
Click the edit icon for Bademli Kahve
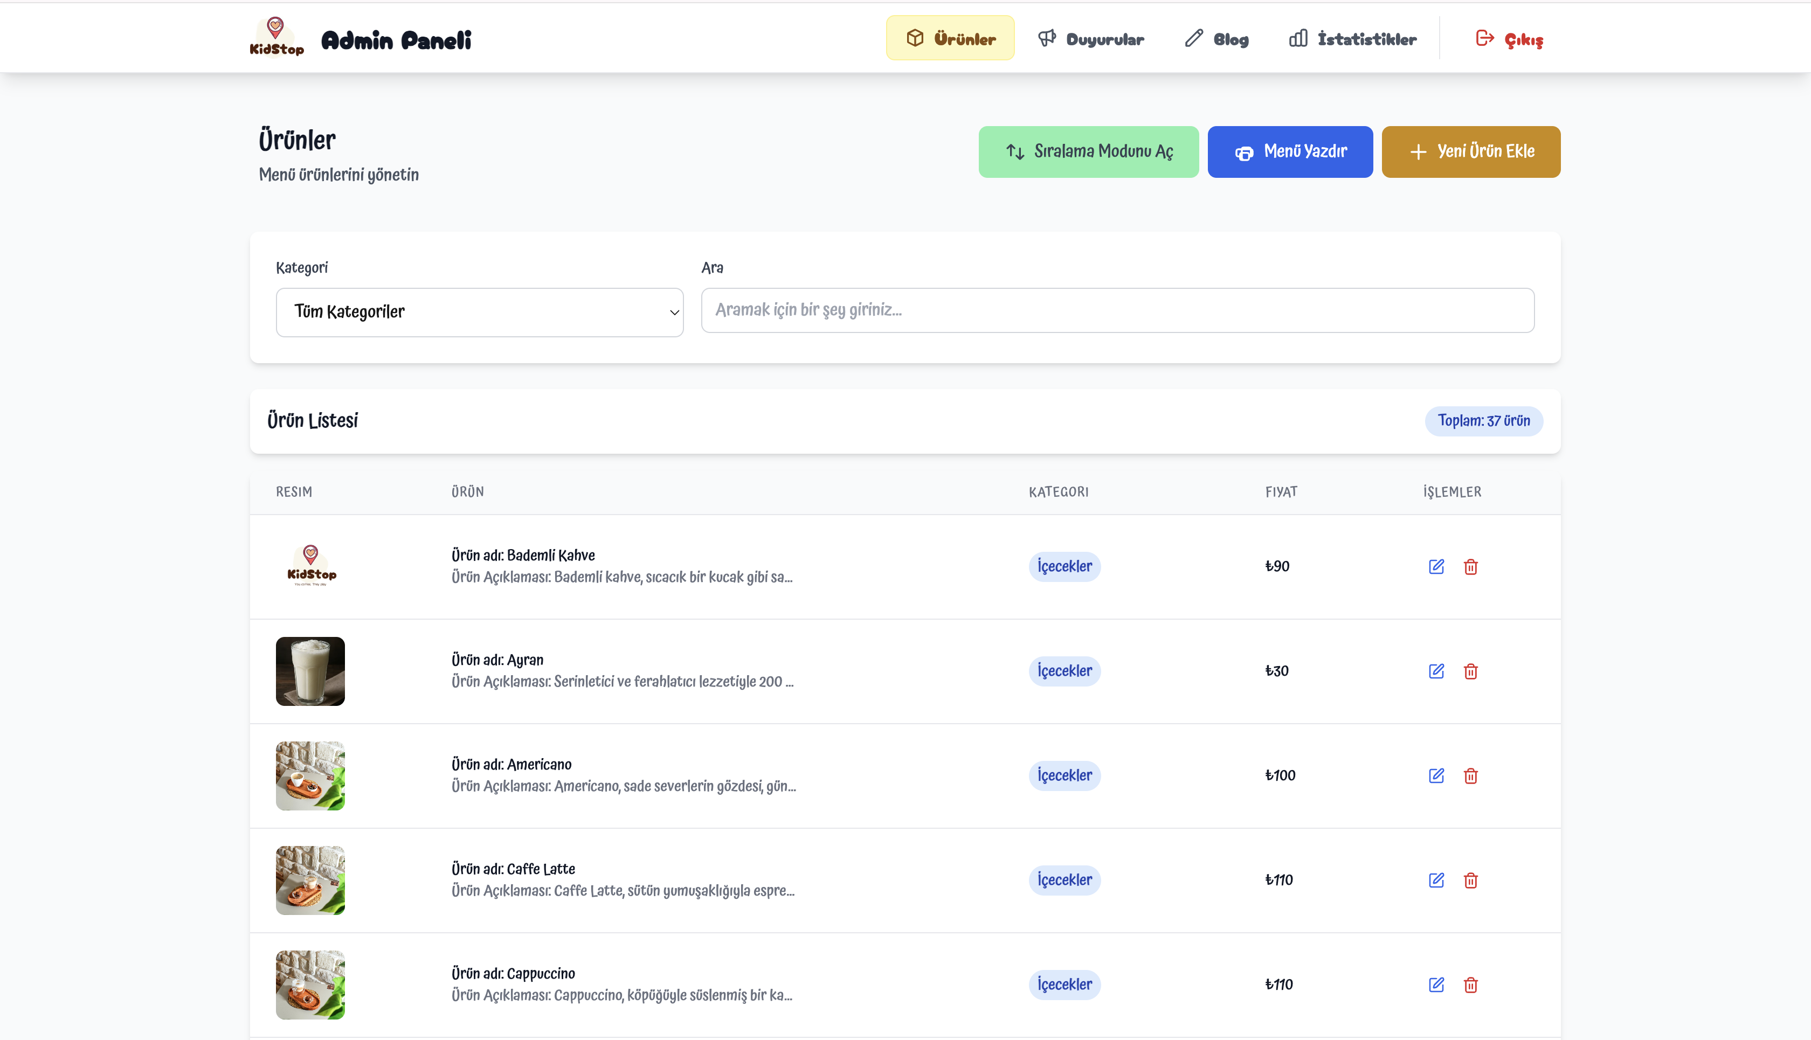click(1436, 566)
